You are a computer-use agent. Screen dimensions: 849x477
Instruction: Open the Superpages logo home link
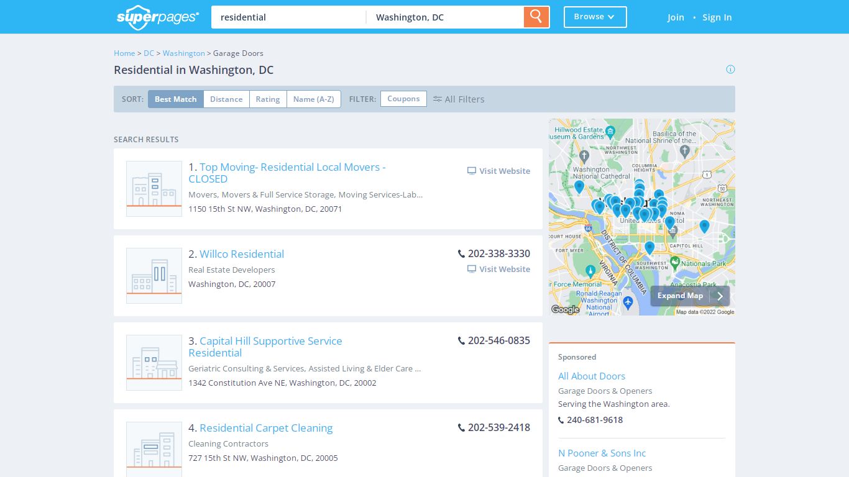click(158, 17)
